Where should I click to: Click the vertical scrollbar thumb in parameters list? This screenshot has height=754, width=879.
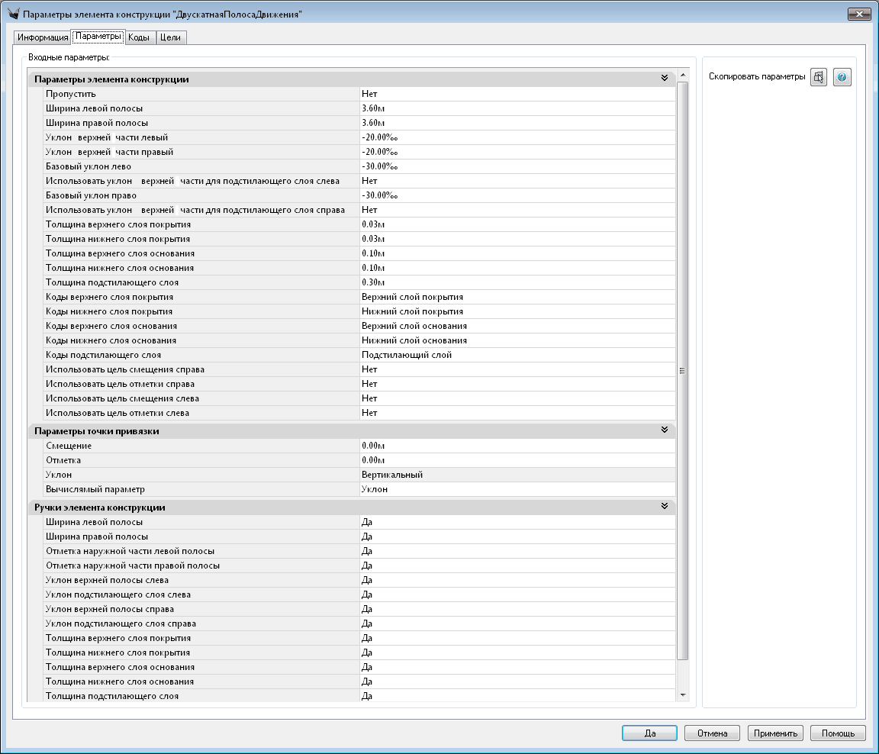[683, 370]
